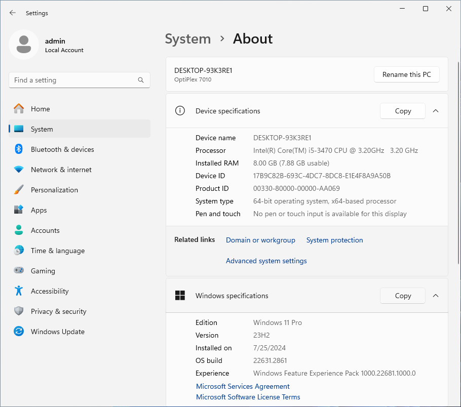This screenshot has height=407, width=461.
Task: Click the System monitor icon
Action: (x=19, y=129)
